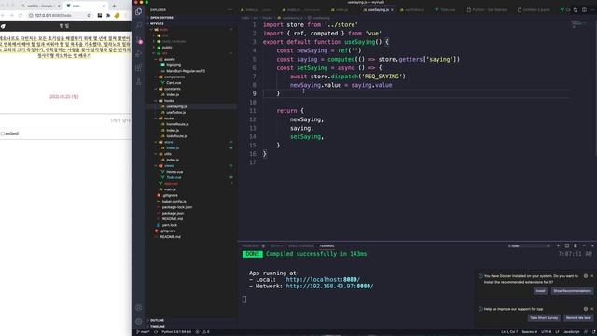
Task: Reload the browser page
Action: point(21,15)
